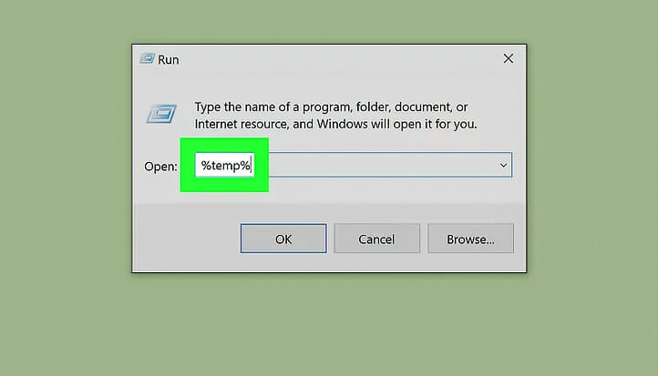Open the file picker via Browse... button

(470, 239)
